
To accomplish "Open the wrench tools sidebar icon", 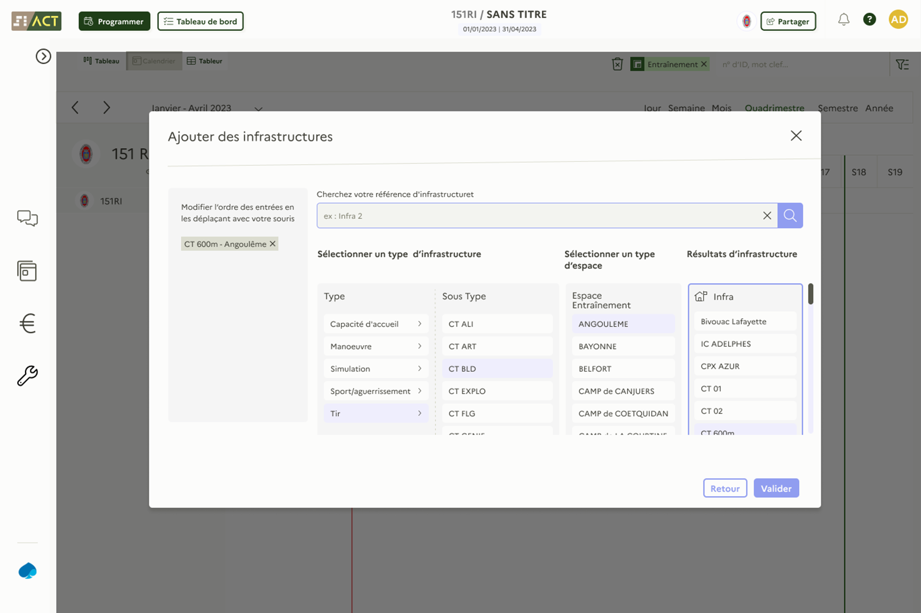I will click(27, 376).
